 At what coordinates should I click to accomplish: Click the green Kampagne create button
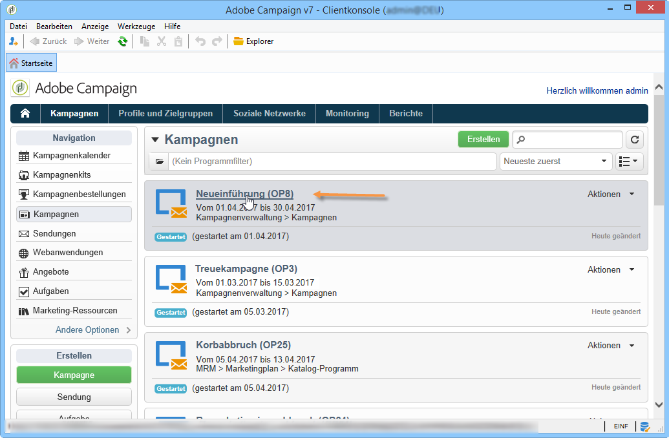(x=74, y=375)
